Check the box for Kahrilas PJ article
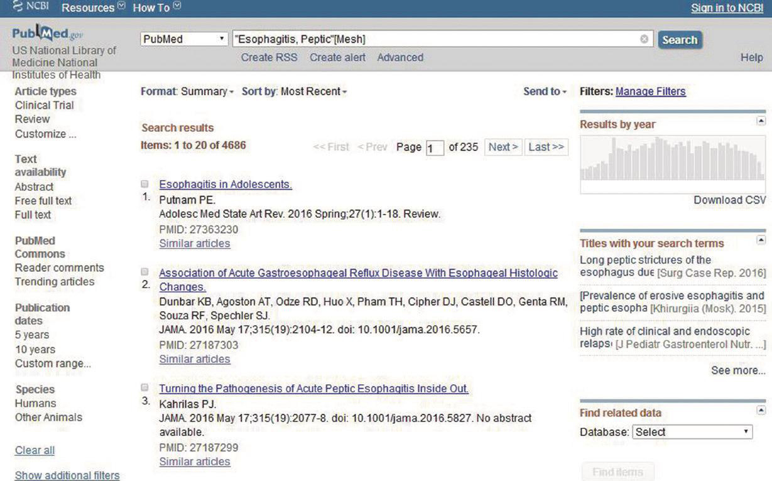Screen dimensions: 772x481 click(x=144, y=388)
